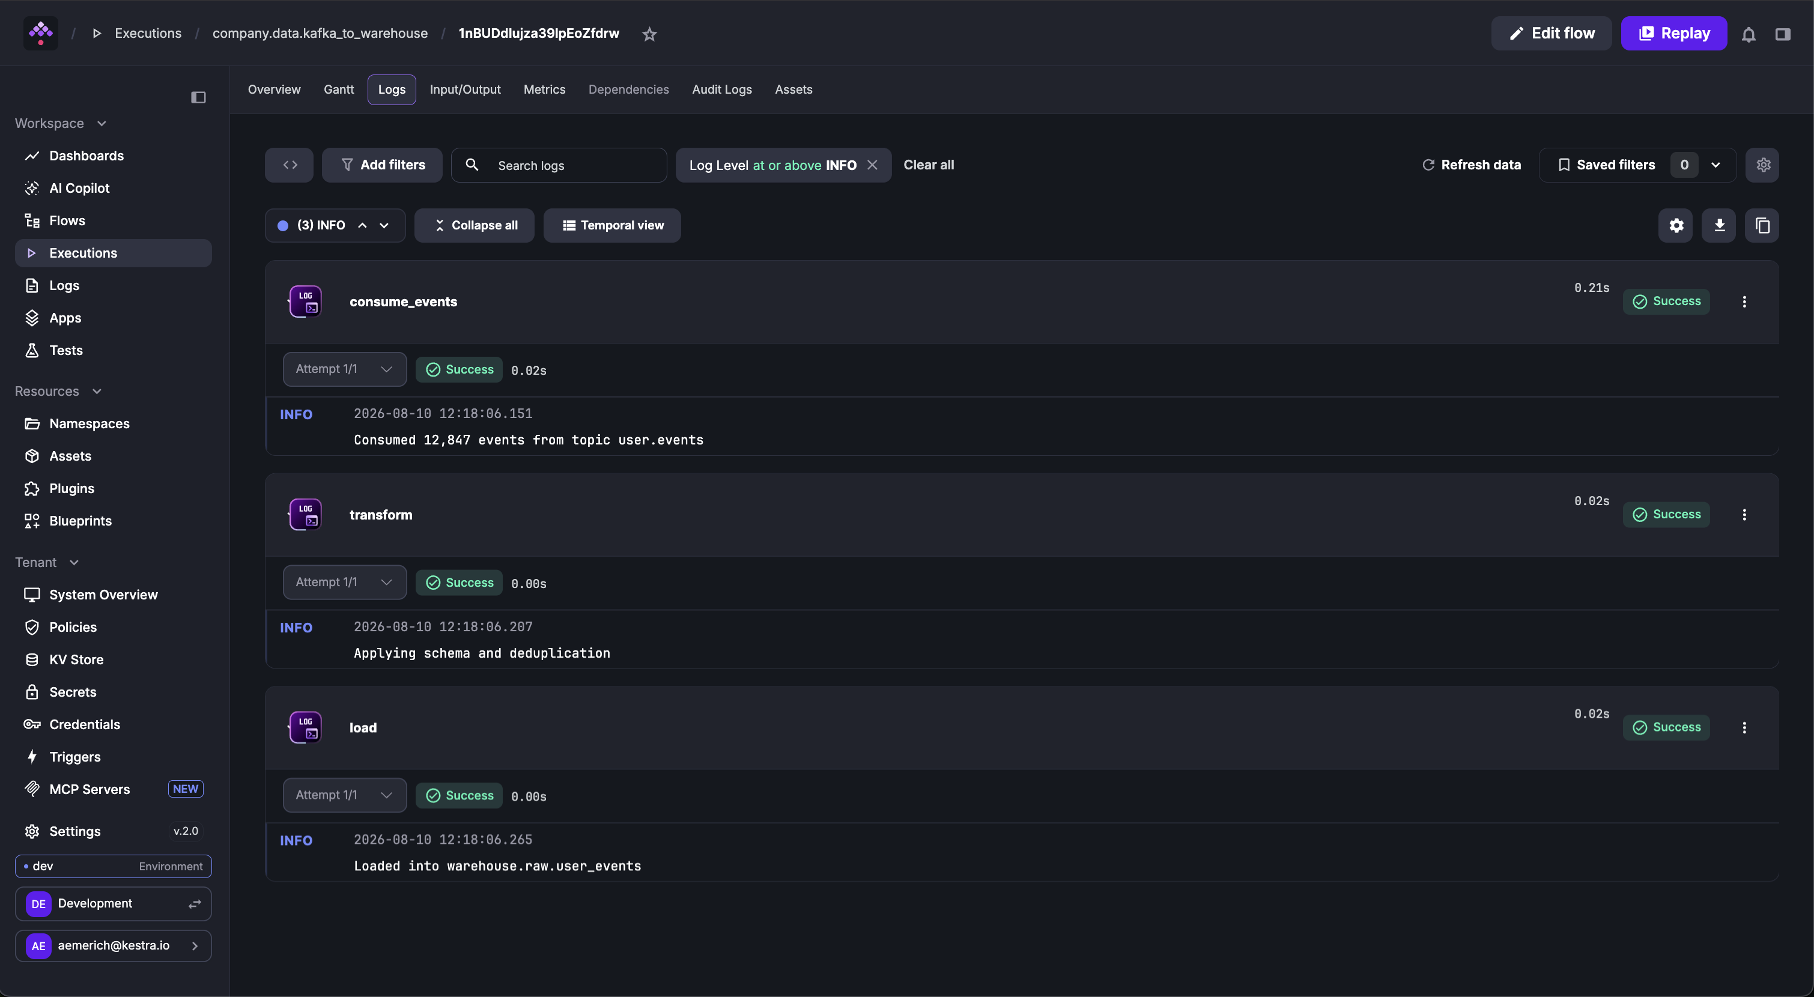
Task: Collapse the left sidebar
Action: 199,97
